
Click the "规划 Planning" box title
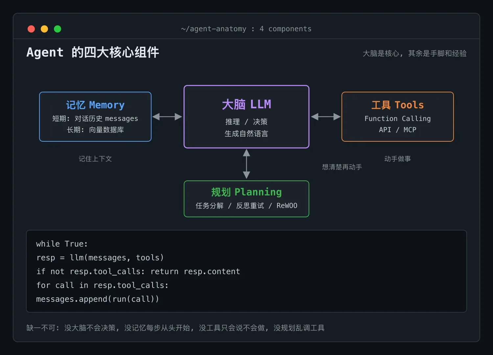point(246,192)
